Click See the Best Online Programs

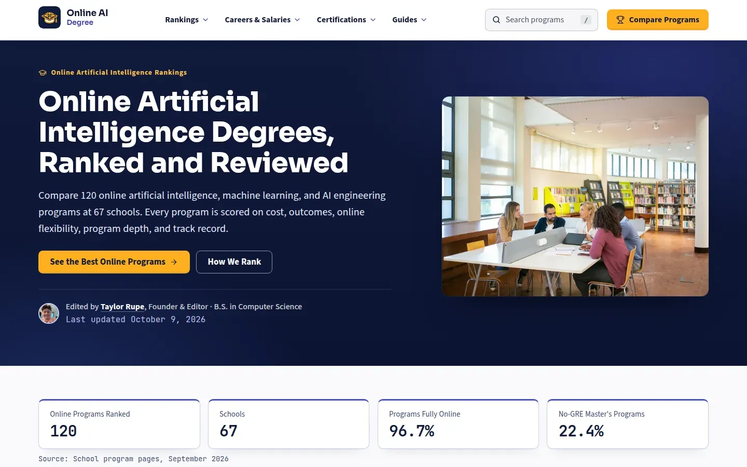114,262
